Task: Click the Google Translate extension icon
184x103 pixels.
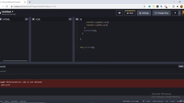Action: 162,6
